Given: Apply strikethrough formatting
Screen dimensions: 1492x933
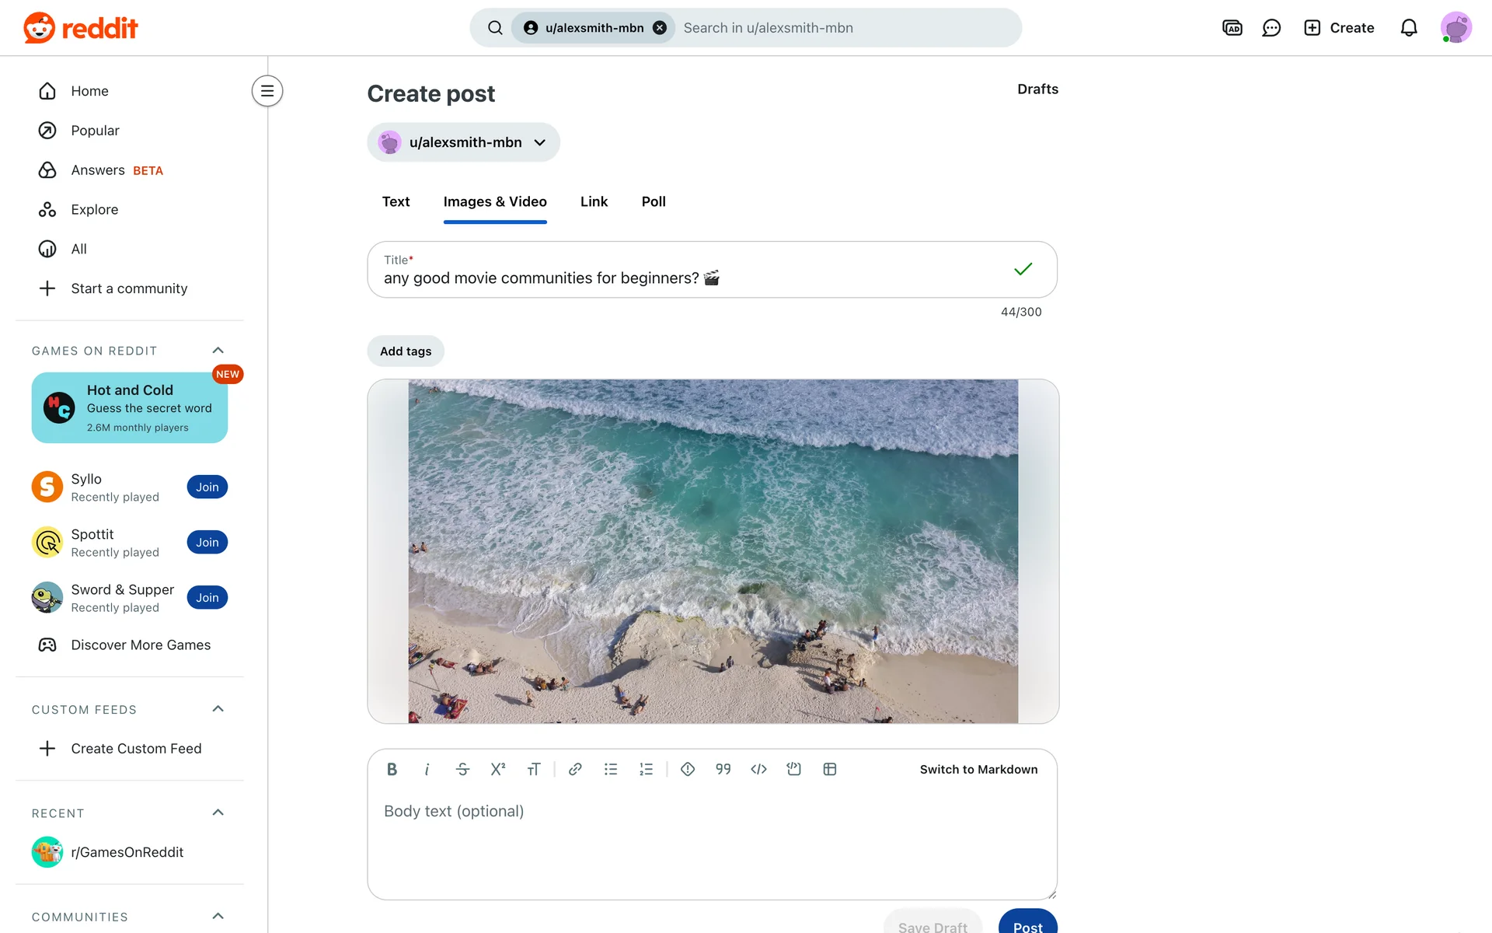Looking at the screenshot, I should point(462,769).
